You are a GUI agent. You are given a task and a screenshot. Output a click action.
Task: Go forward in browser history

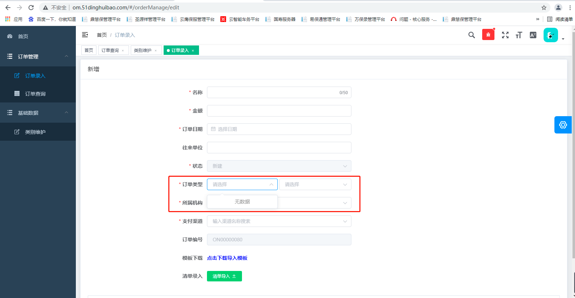tap(20, 8)
